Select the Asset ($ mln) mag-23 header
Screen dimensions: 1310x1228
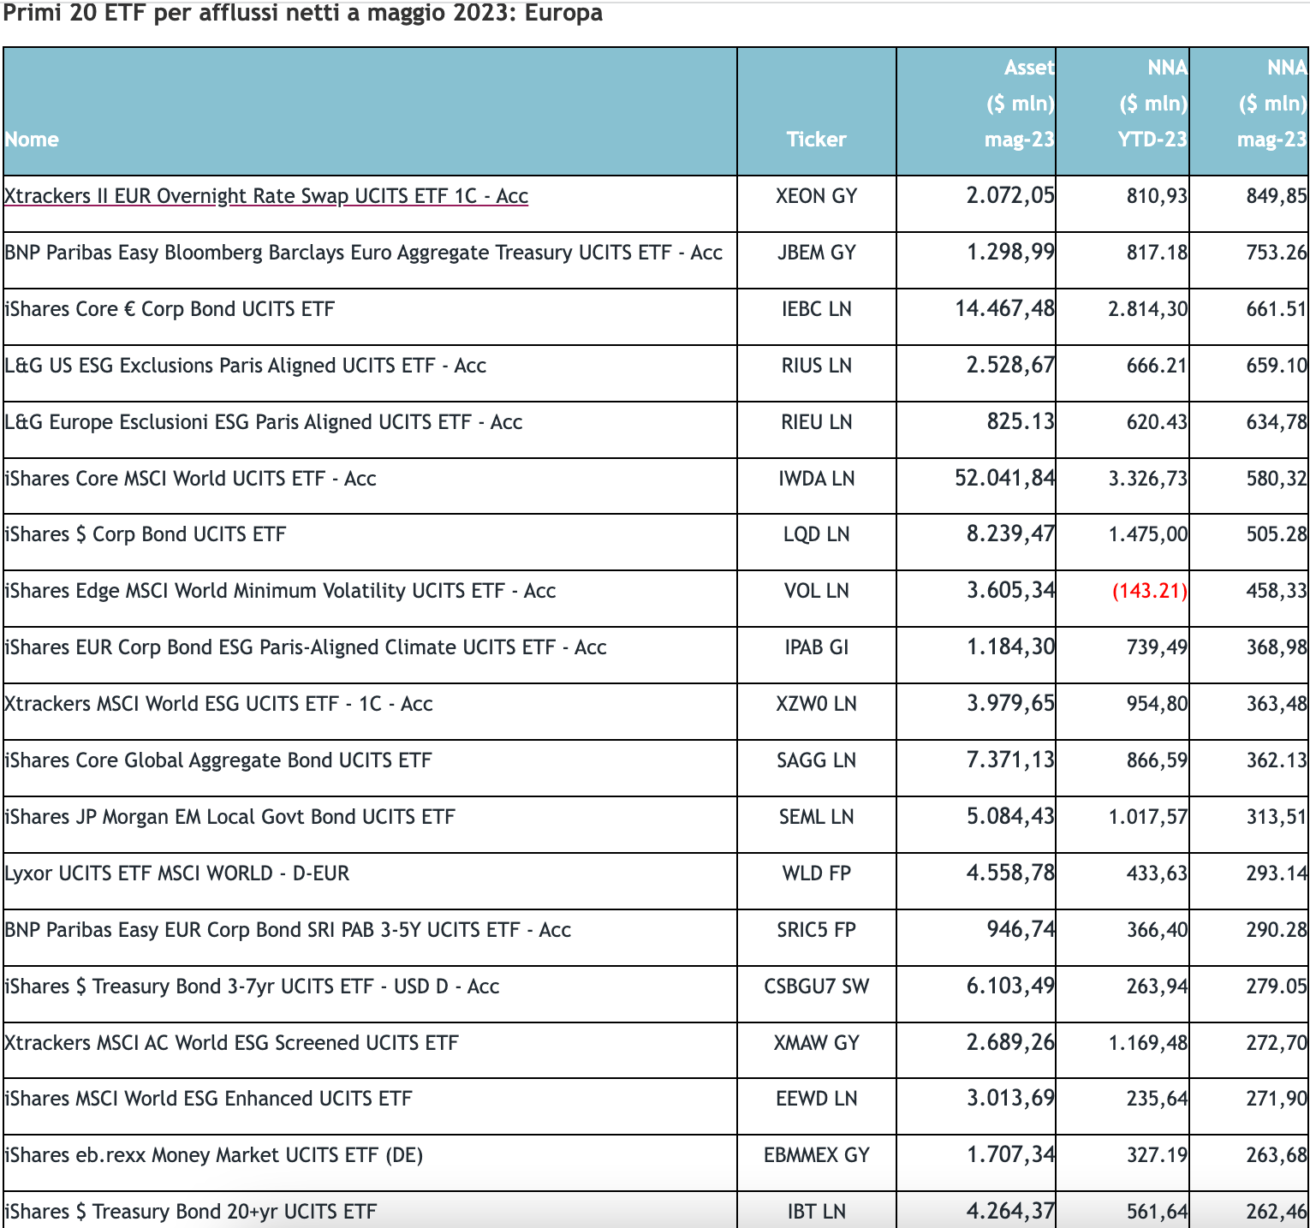click(x=1018, y=104)
